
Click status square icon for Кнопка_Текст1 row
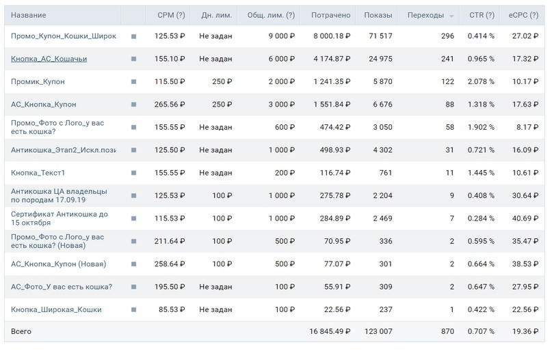(x=134, y=173)
